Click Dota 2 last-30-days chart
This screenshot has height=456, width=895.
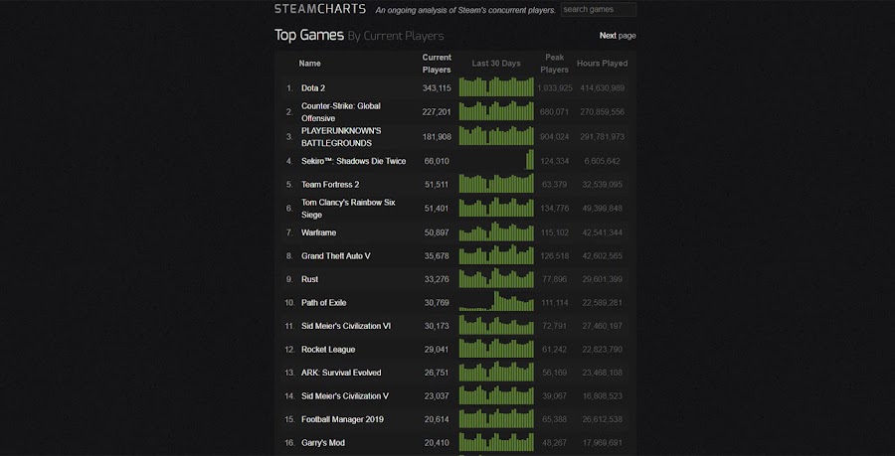(x=496, y=86)
